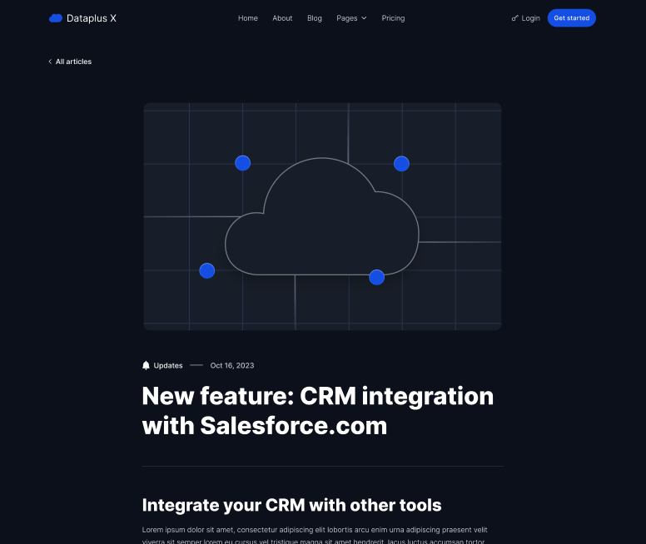
Task: Click heading Integrate your CRM with other tools
Action: click(291, 505)
